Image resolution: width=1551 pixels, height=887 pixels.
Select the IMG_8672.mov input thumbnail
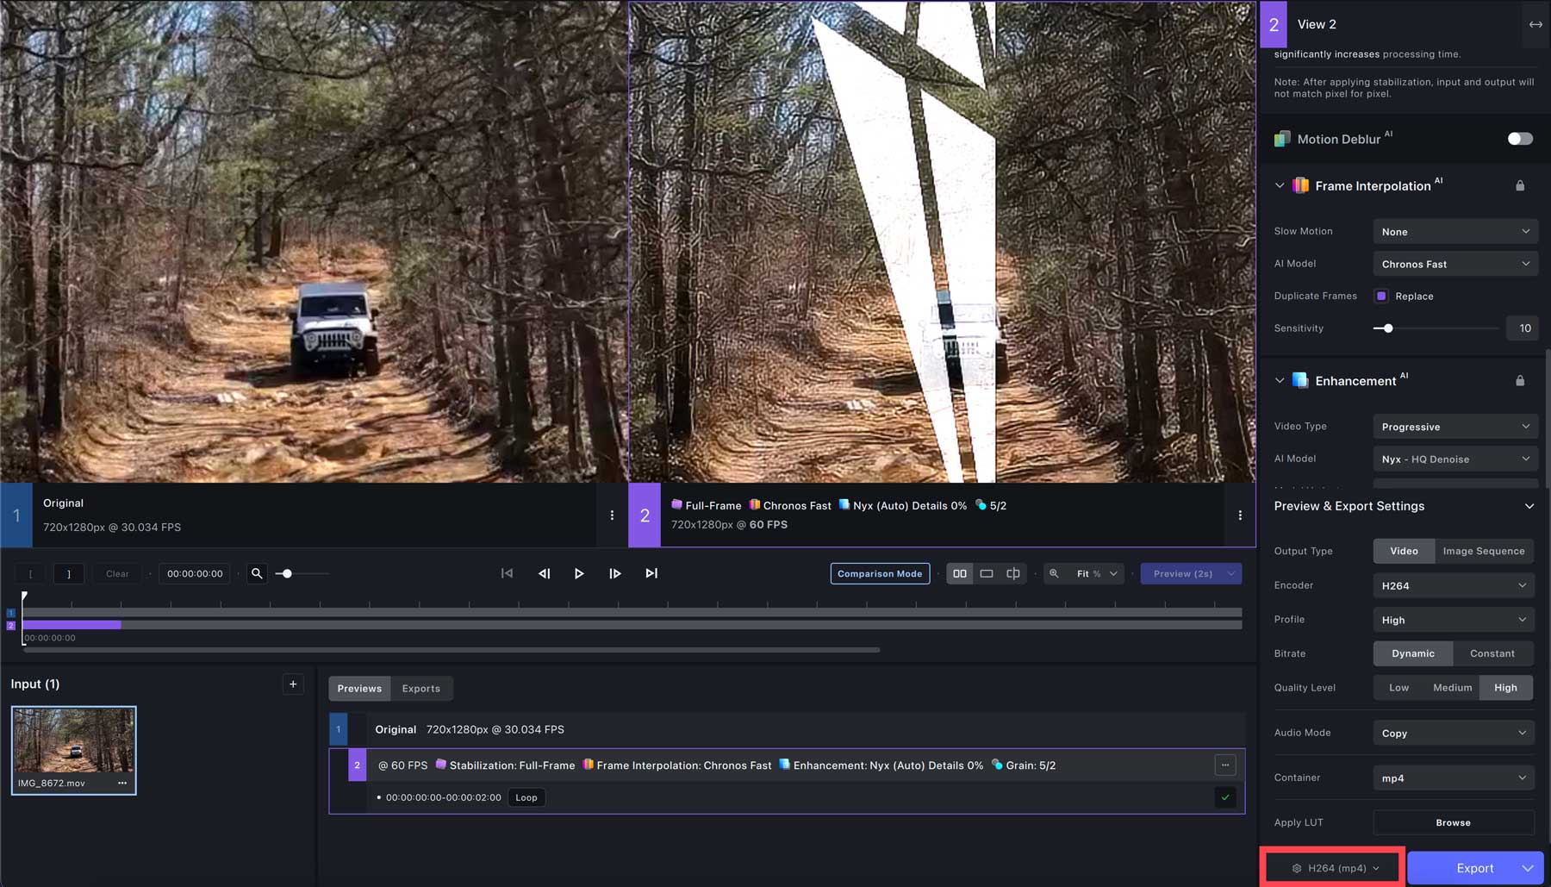[x=73, y=746]
